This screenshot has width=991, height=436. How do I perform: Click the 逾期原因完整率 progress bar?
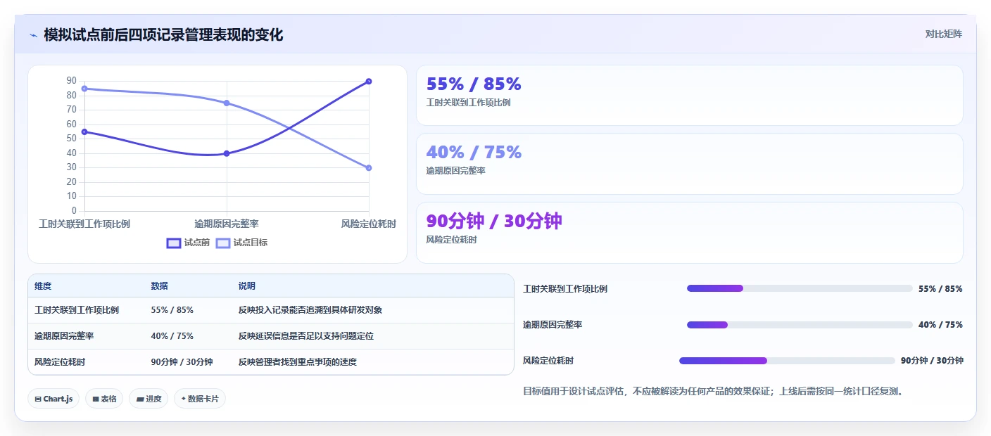tap(800, 325)
